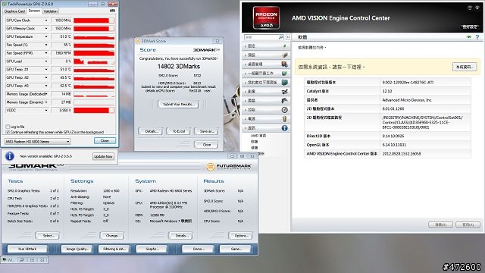The height and width of the screenshot is (273, 485).
Task: Click Run 3DMark button
Action: (27, 249)
